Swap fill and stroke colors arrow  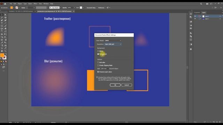point(6,54)
